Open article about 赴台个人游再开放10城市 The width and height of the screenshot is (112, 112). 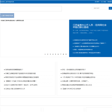pyautogui.click(x=21, y=85)
